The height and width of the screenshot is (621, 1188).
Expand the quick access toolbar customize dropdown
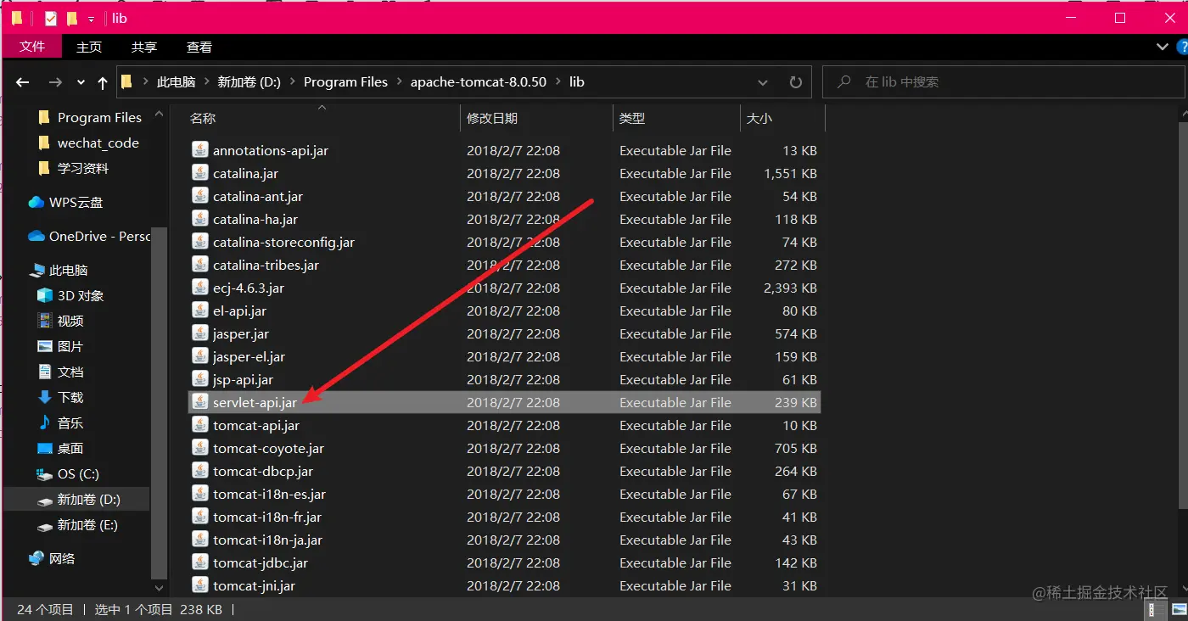[x=91, y=19]
